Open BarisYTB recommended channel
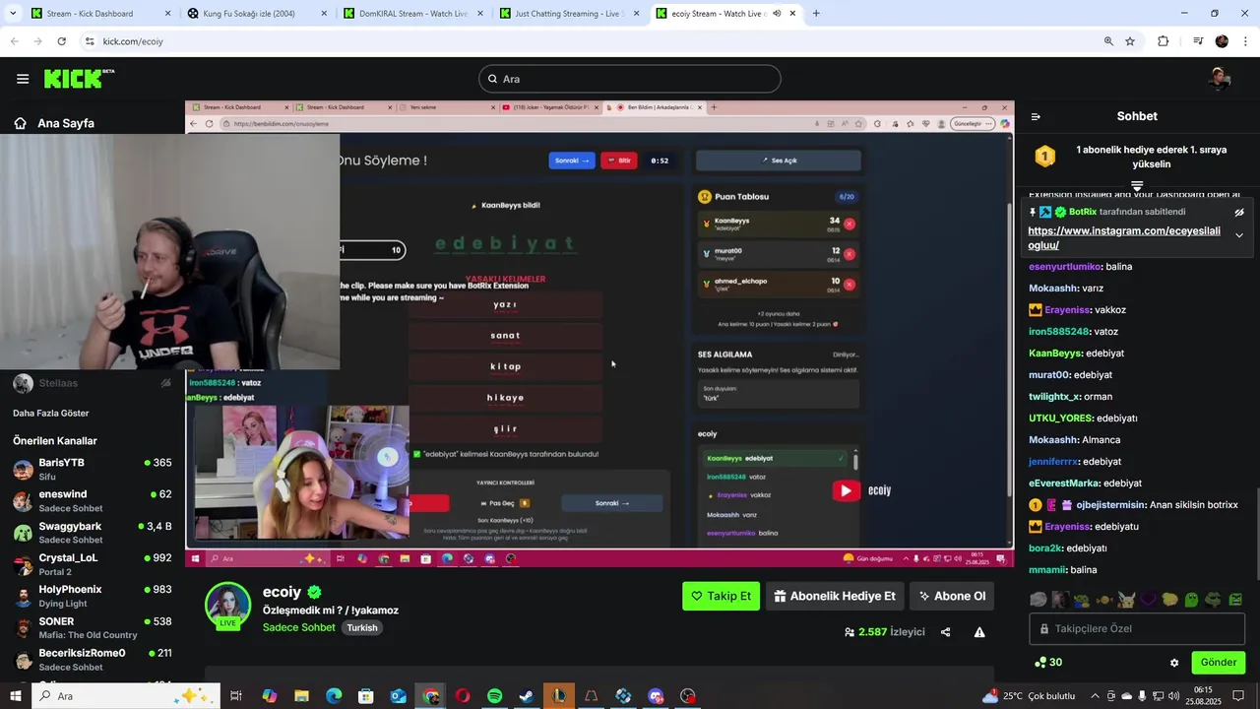This screenshot has width=1260, height=709. pyautogui.click(x=91, y=469)
